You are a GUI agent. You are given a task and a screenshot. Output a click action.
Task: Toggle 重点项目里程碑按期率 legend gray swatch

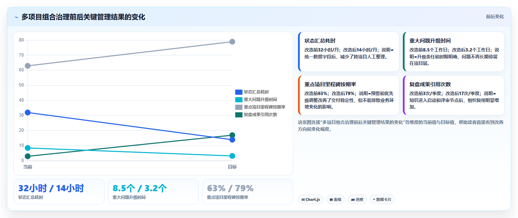[x=239, y=107]
